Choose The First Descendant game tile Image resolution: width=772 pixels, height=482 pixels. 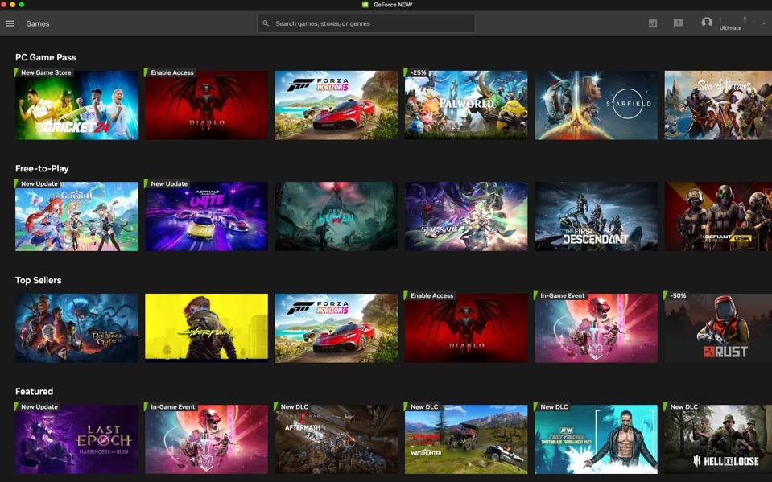(596, 216)
